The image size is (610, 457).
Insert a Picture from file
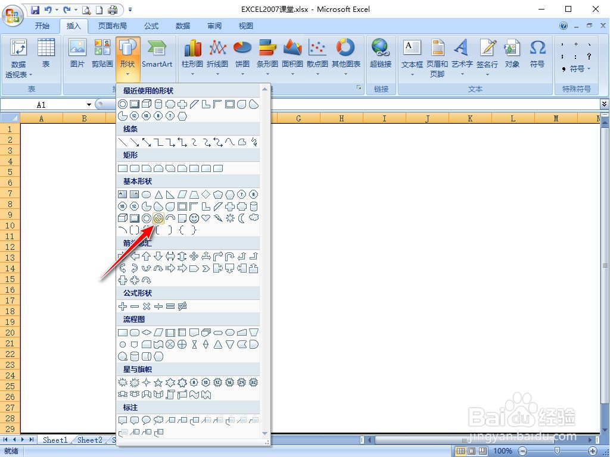click(x=77, y=54)
